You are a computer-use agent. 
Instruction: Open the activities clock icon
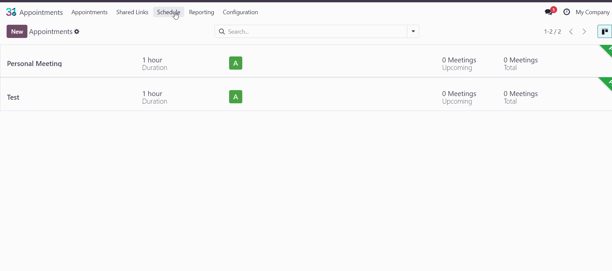click(x=567, y=12)
